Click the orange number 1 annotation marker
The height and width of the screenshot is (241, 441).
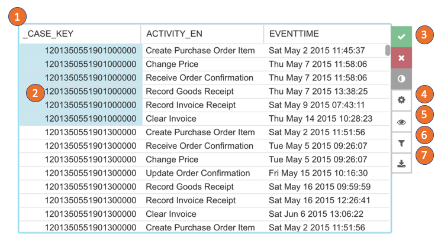click(x=18, y=17)
